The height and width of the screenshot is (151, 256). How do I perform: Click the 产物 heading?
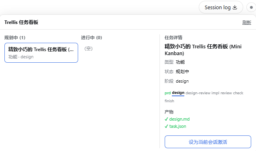(169, 112)
